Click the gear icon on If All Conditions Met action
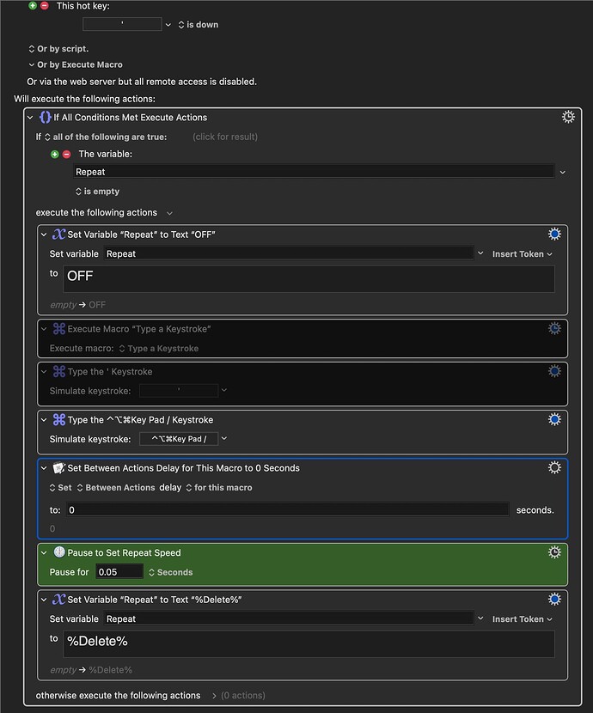The width and height of the screenshot is (593, 713). (x=568, y=117)
